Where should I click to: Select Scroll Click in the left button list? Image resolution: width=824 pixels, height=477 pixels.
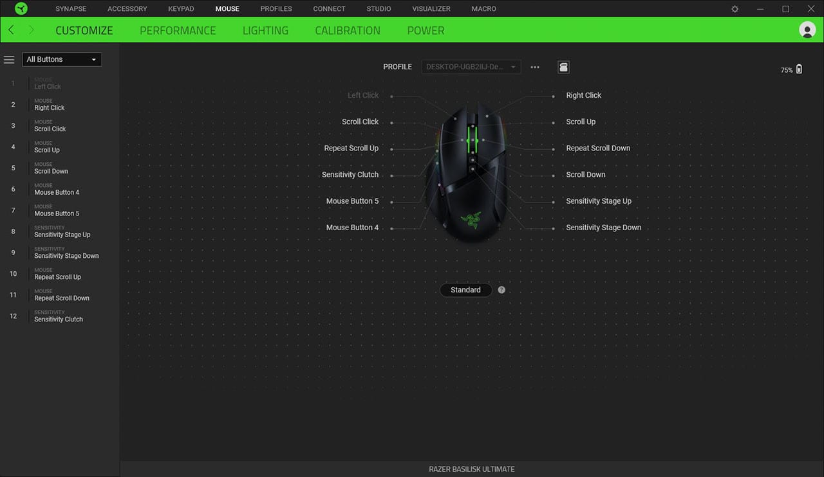pos(50,125)
